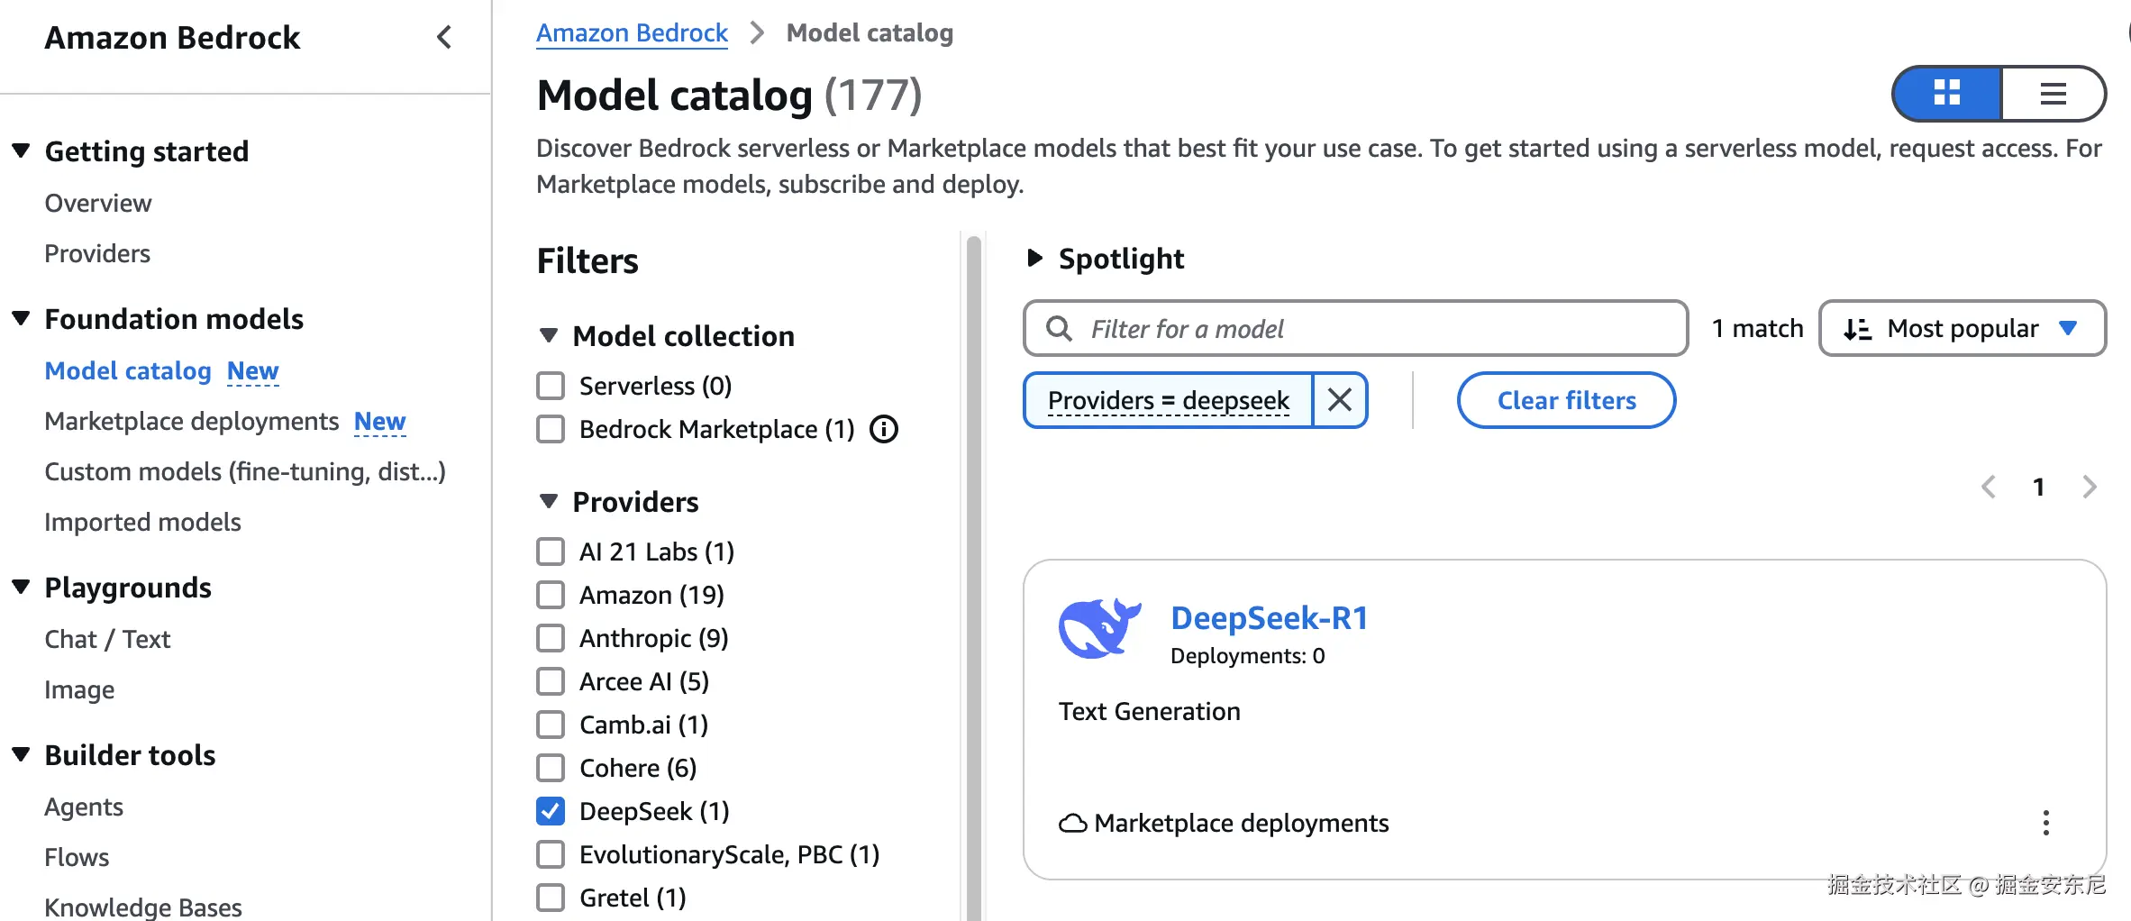The width and height of the screenshot is (2131, 921).
Task: Open DeepSeek-R1 card options menu
Action: click(2046, 823)
